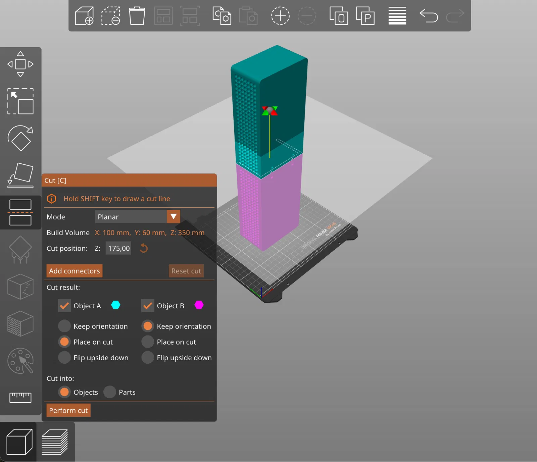Click the Arrange objects icon
537x462 pixels.
point(163,16)
